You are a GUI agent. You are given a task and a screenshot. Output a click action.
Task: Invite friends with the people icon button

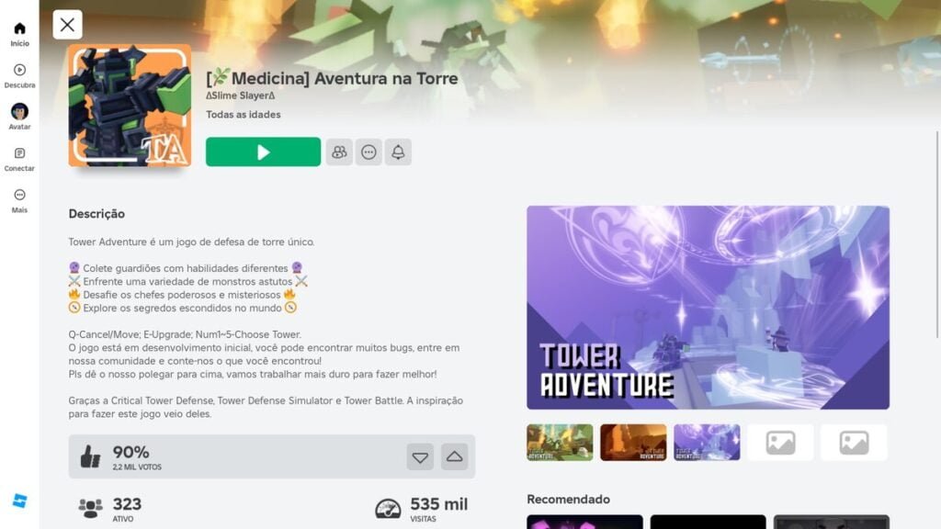point(339,152)
